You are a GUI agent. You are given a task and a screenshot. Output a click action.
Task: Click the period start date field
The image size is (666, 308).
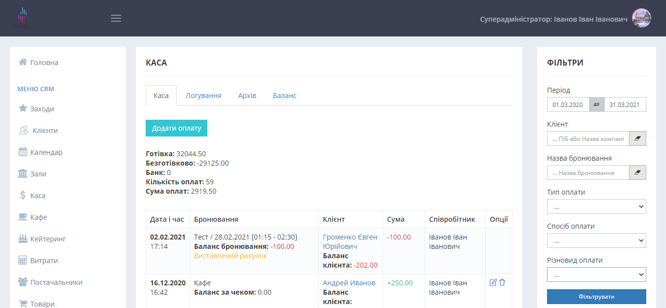pos(568,104)
